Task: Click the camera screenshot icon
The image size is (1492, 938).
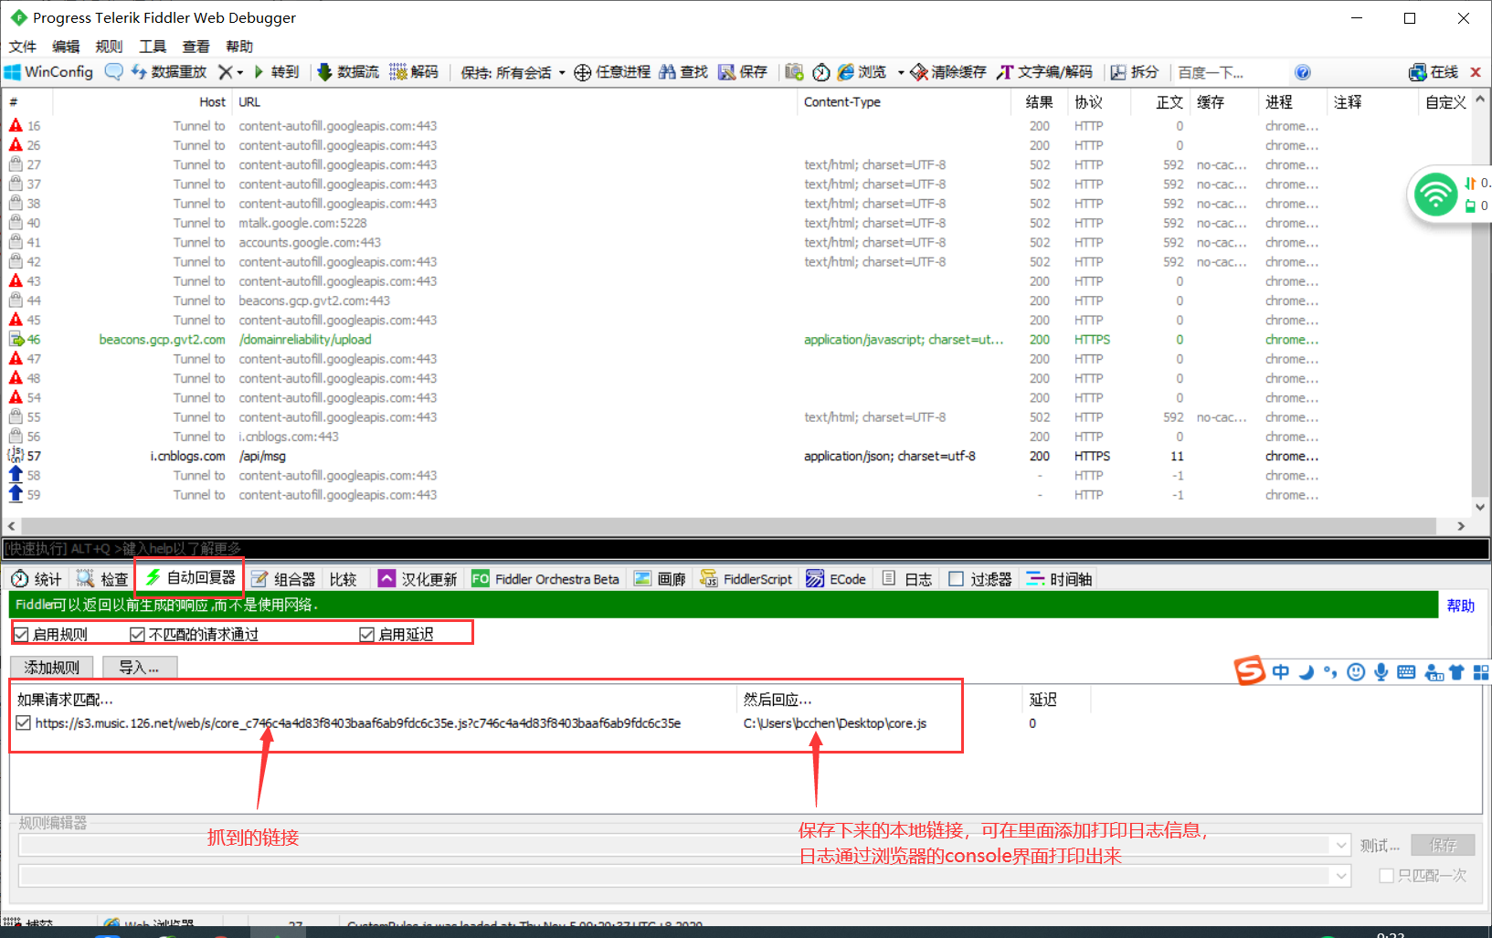Action: click(794, 72)
